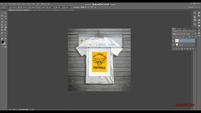Viewport: 201px width, 113px height.
Task: Click Apply in the transformation dialog
Action: pos(90,45)
